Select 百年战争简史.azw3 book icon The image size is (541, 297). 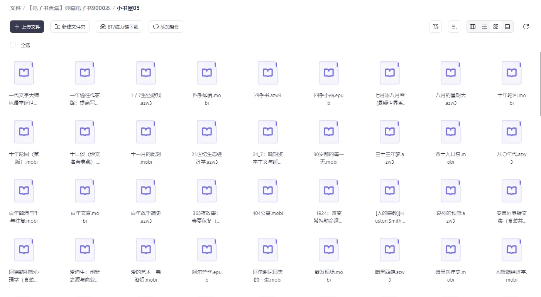(146, 191)
